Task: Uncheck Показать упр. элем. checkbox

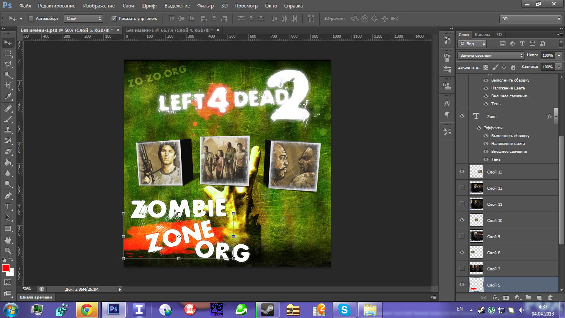Action: 115,19
